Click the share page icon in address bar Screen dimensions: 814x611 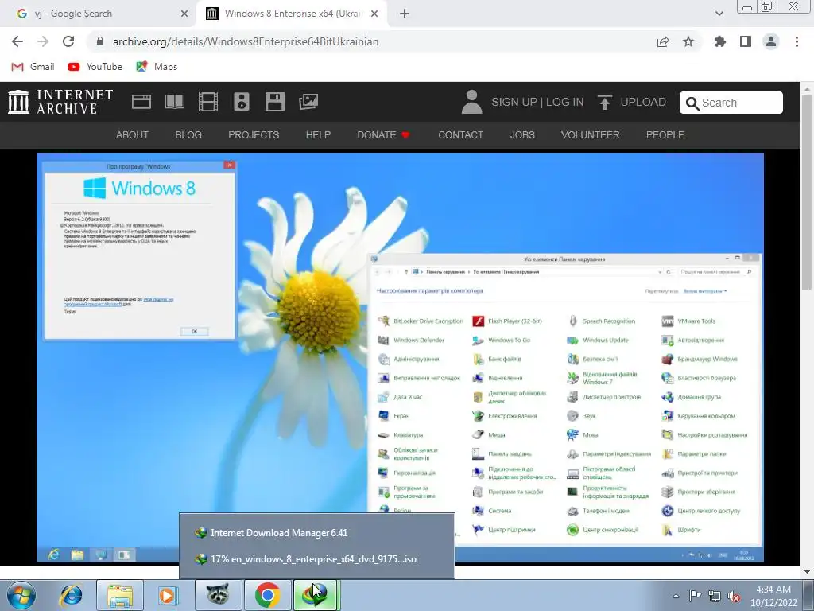point(663,41)
